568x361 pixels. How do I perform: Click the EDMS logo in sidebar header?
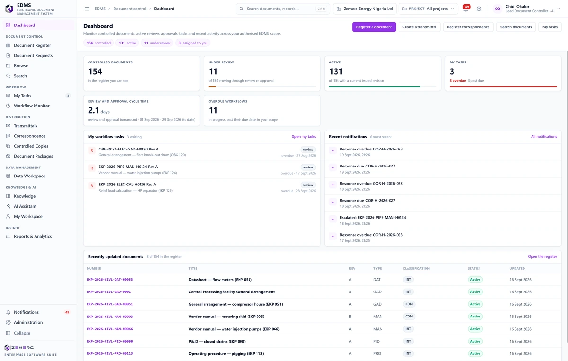[9, 9]
